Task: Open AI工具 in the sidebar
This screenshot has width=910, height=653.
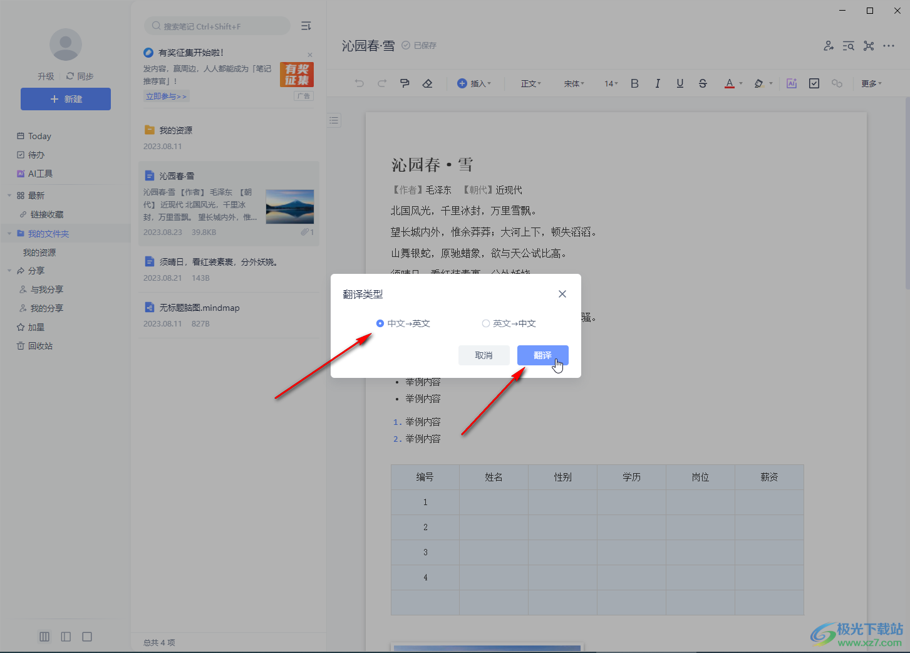Action: coord(40,174)
